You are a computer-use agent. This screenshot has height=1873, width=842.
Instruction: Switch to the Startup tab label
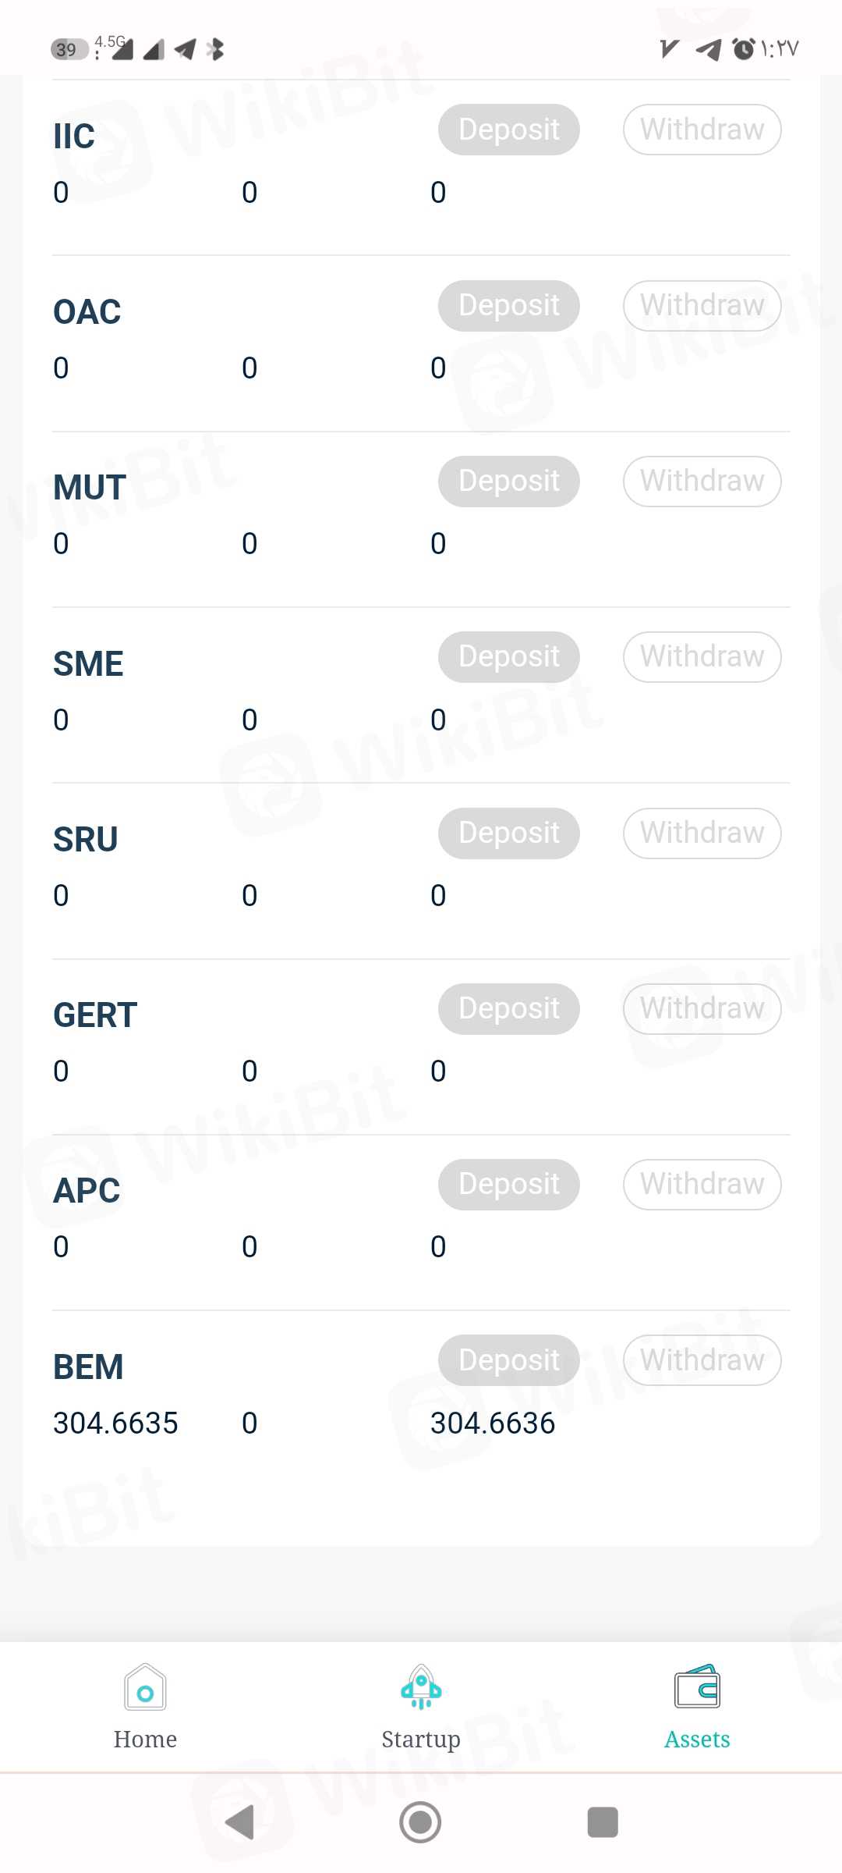click(x=421, y=1740)
